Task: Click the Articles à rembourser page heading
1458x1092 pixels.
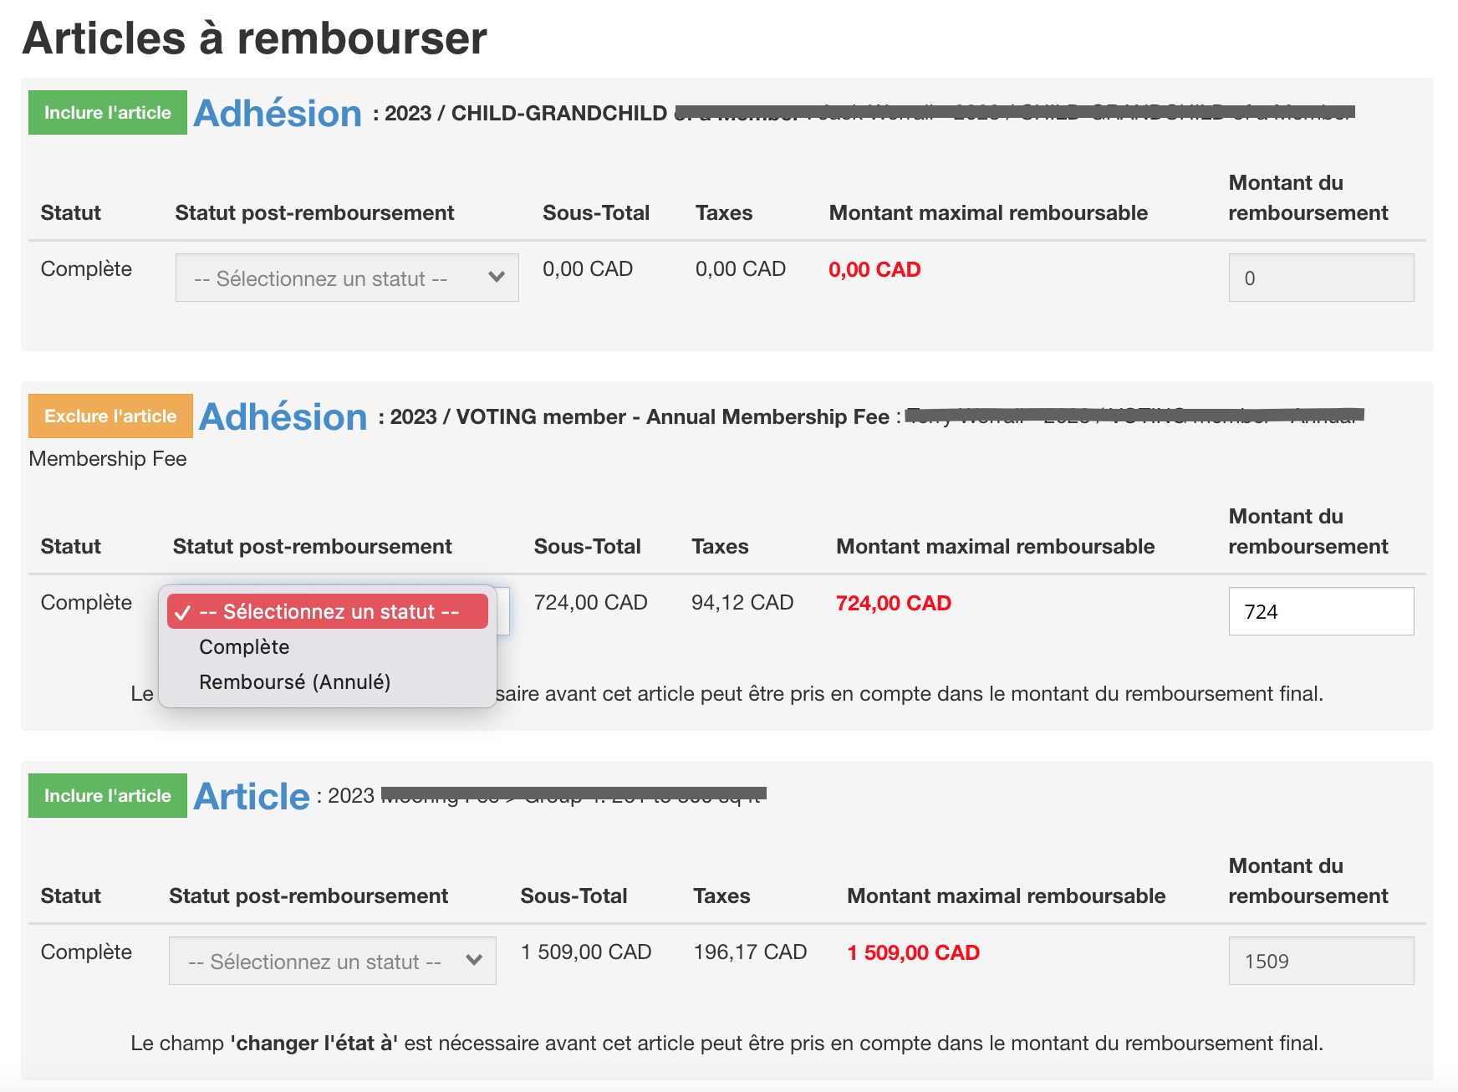Action: tap(254, 38)
